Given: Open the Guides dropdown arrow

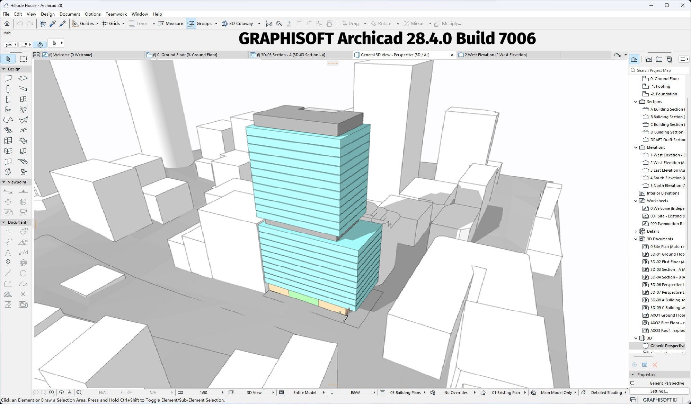Looking at the screenshot, I should pyautogui.click(x=97, y=24).
